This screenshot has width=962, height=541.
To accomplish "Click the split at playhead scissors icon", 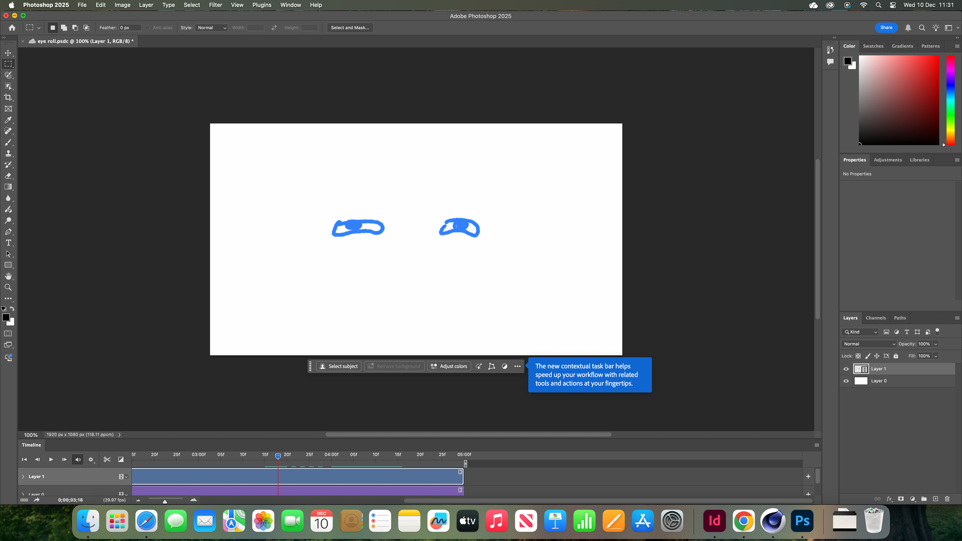I will click(107, 459).
